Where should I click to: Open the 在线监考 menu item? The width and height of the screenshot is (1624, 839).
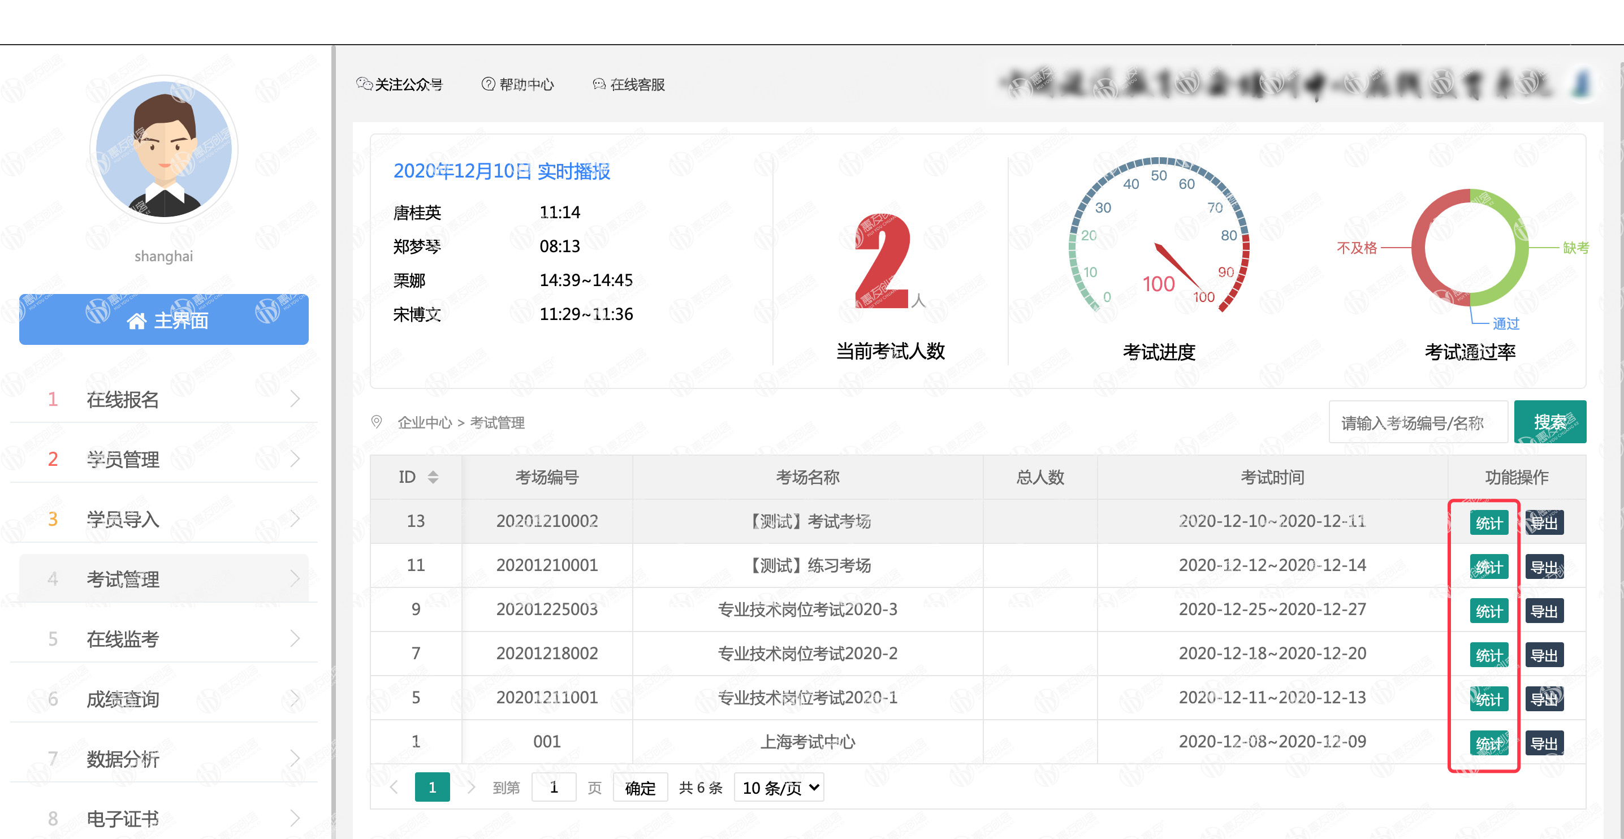coord(123,639)
